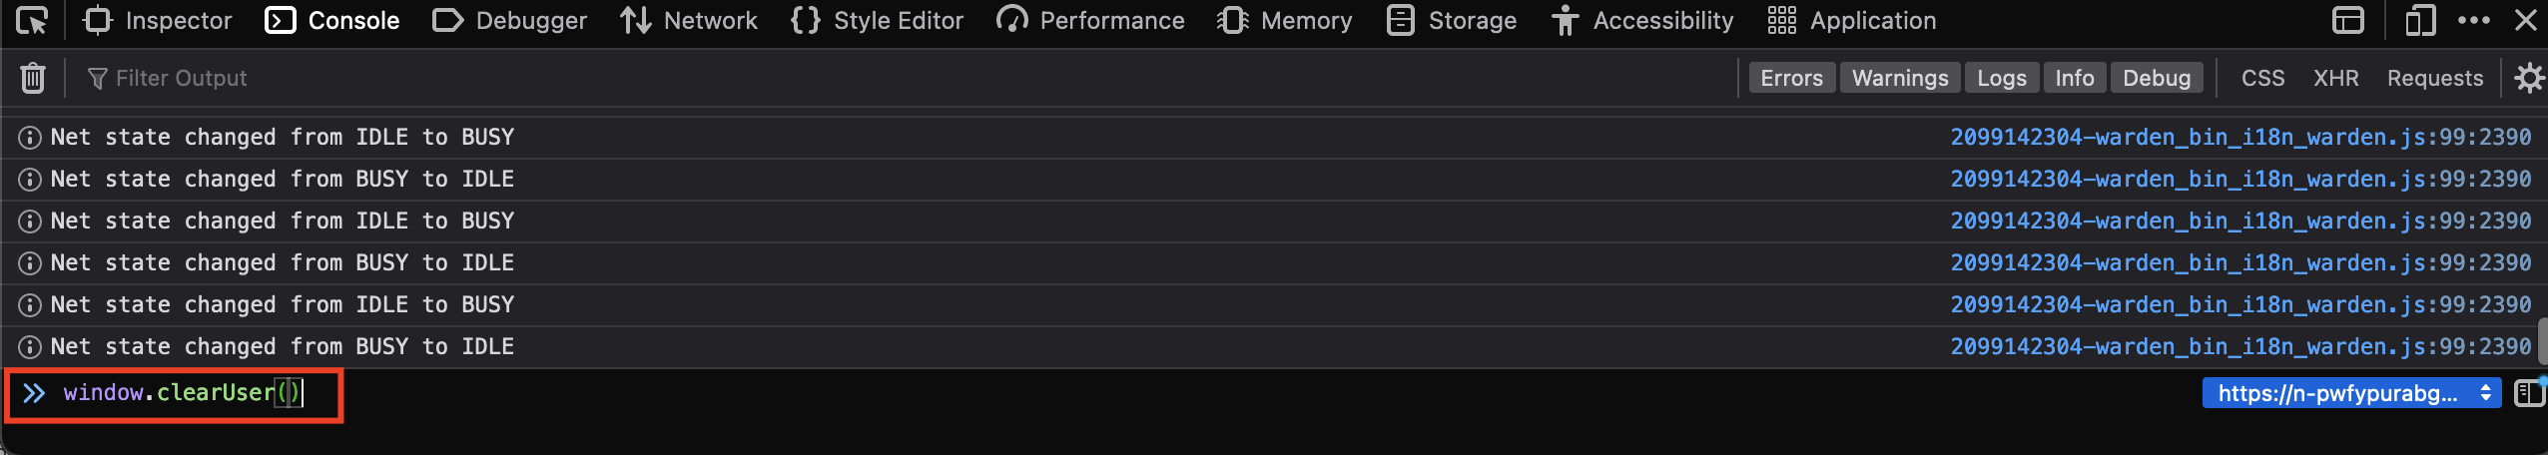Open first warden.js source link

tap(2240, 137)
